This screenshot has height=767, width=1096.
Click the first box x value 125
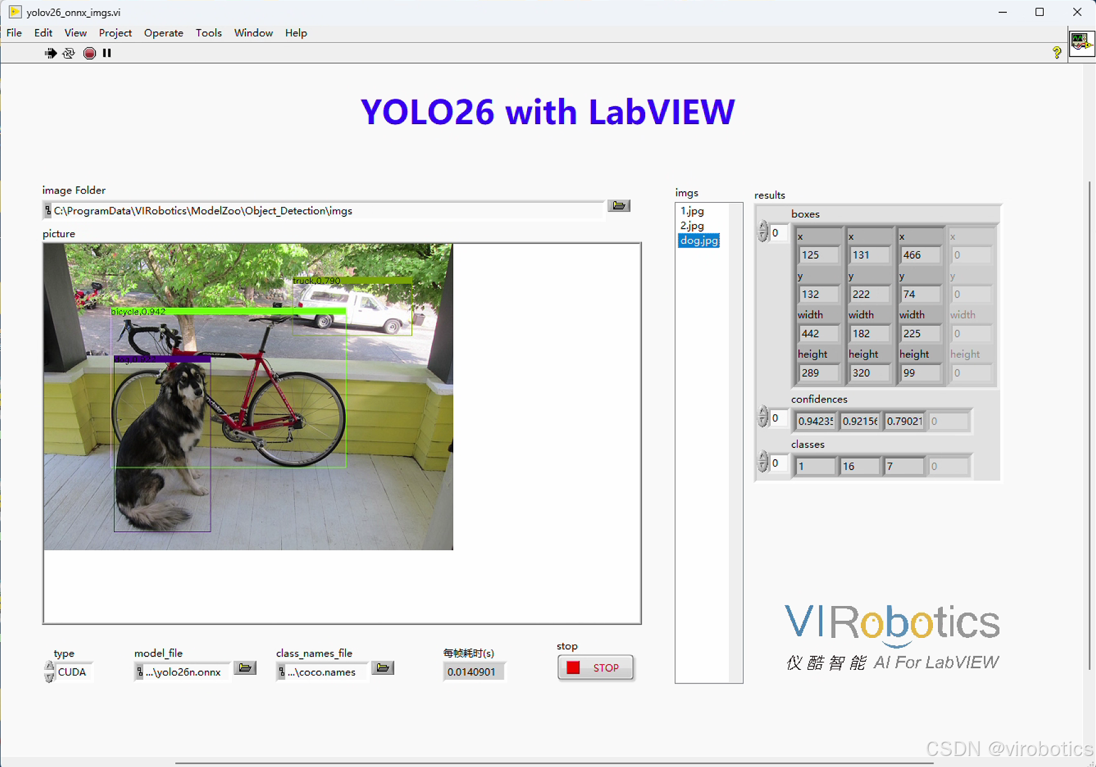click(819, 255)
